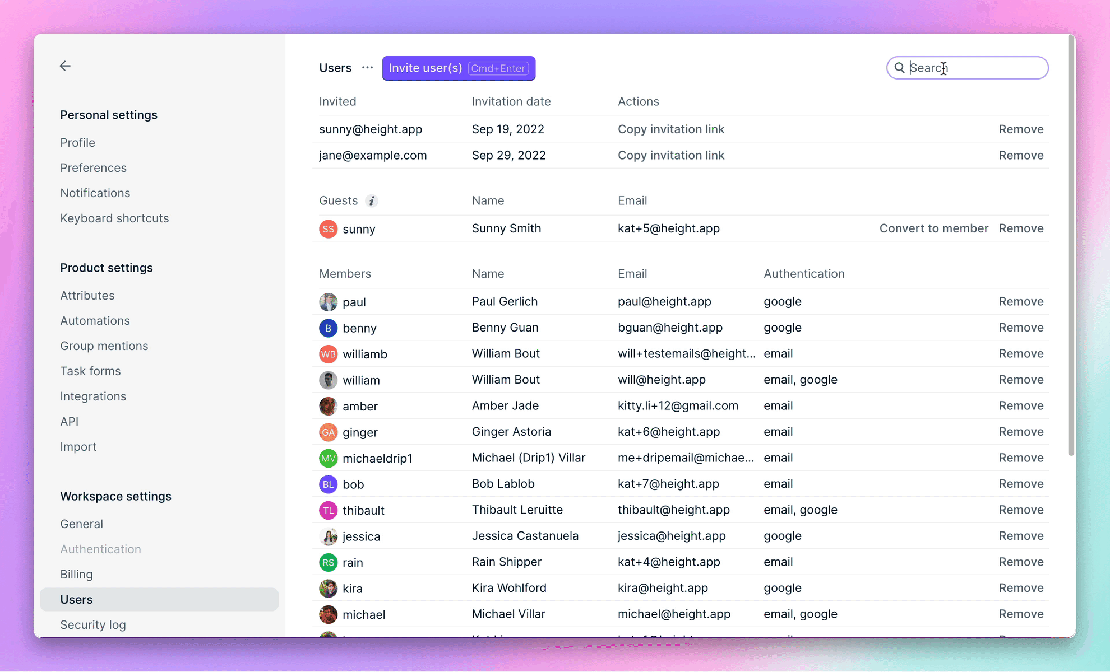Open Billing settings
The height and width of the screenshot is (672, 1110).
(x=76, y=575)
